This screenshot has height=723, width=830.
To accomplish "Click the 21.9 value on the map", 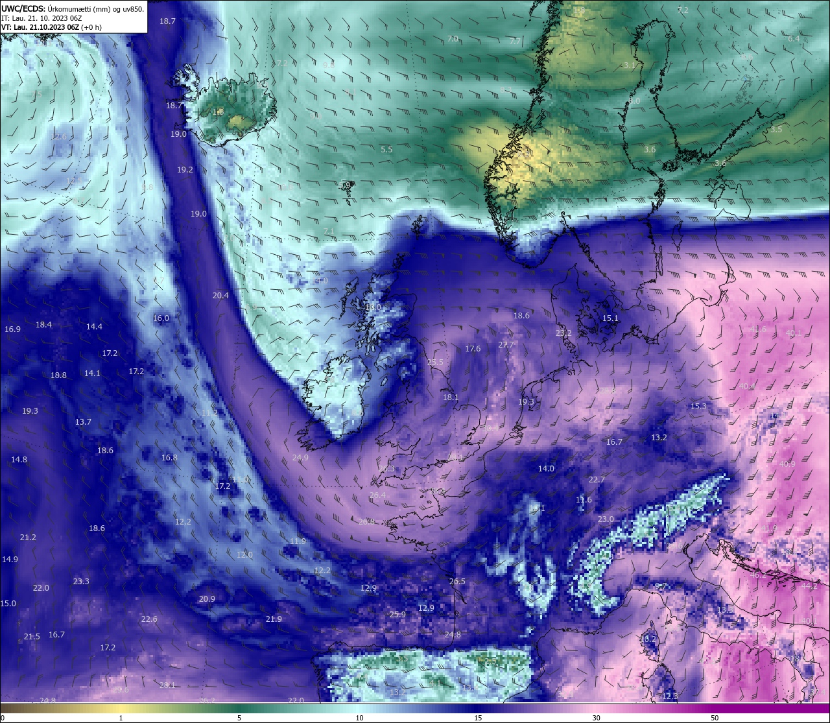I will point(274,619).
